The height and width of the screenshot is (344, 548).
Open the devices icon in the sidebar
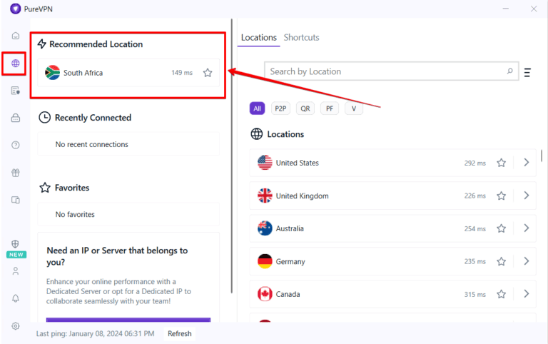[x=16, y=200]
